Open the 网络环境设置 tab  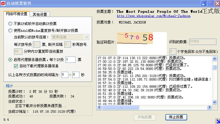17,14
